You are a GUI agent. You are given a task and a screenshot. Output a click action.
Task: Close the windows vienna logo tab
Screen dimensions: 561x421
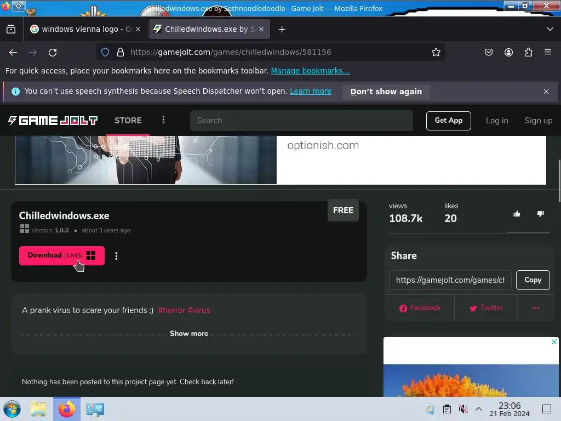click(138, 29)
